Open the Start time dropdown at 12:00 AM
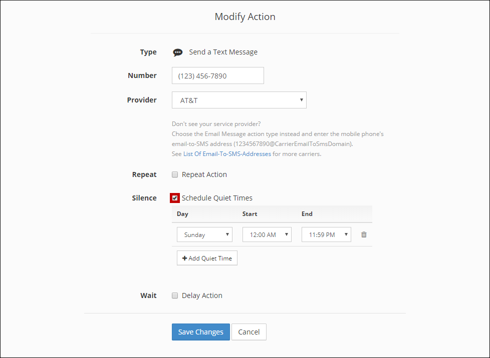 pos(267,234)
